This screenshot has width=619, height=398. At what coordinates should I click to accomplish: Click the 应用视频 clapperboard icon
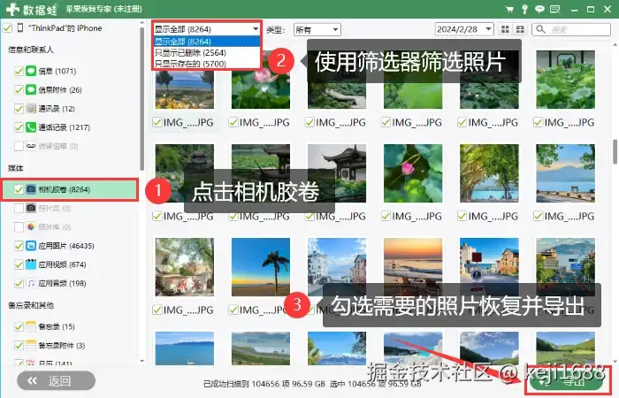(x=31, y=264)
